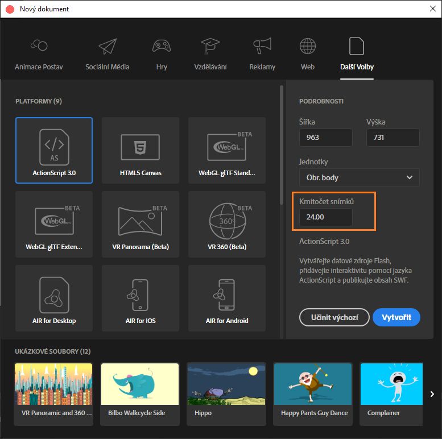Click the Další Volby document icon

[357, 45]
